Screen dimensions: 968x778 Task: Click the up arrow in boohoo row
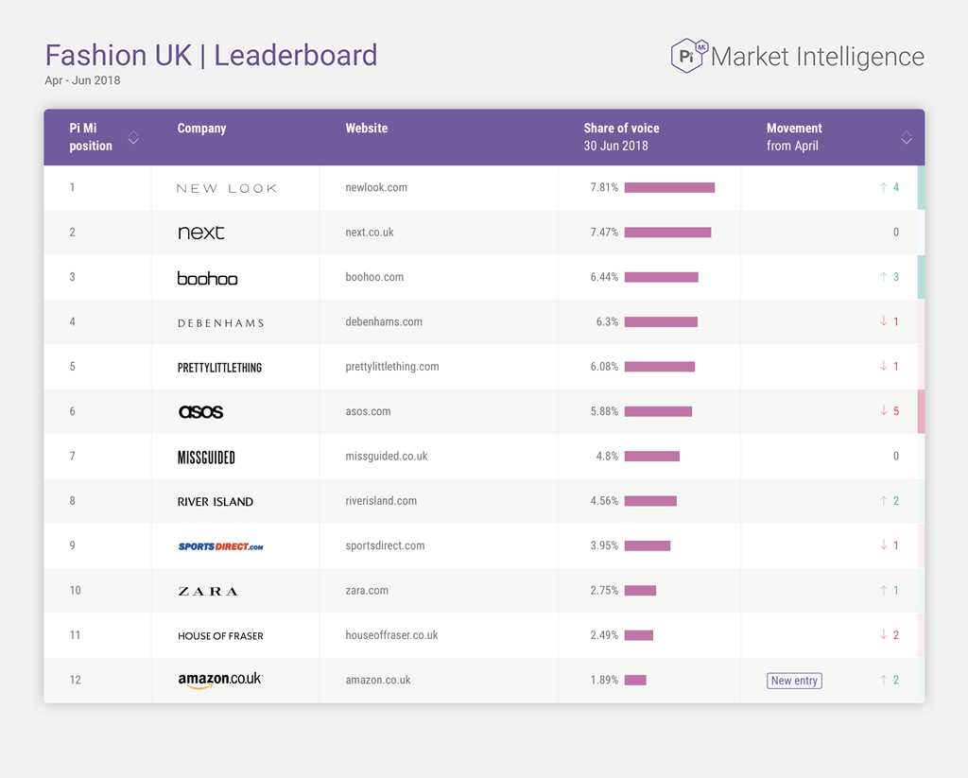click(x=884, y=277)
